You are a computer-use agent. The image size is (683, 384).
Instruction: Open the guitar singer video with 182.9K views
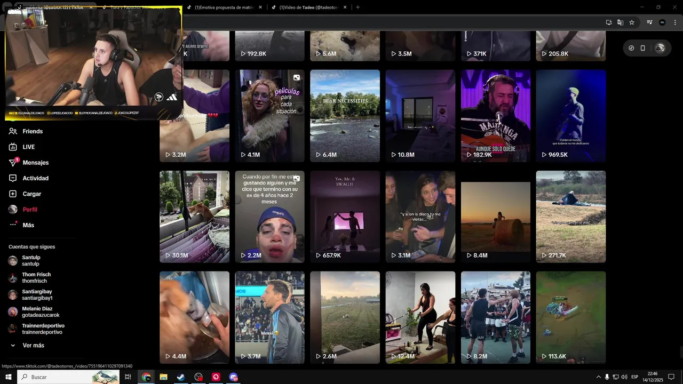[x=496, y=116]
